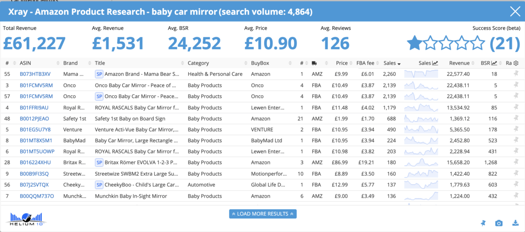Viewport: 525px width, 232px height.
Task: Click LOAD MORE RESULTS button
Action: tap(263, 214)
